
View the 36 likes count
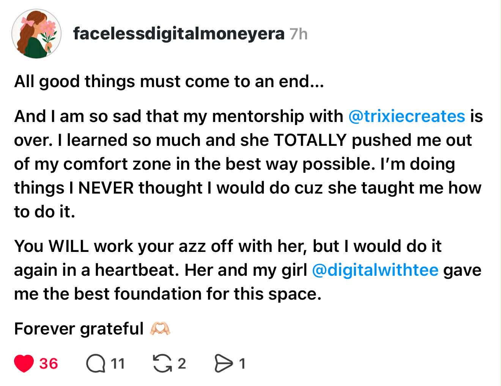49,364
